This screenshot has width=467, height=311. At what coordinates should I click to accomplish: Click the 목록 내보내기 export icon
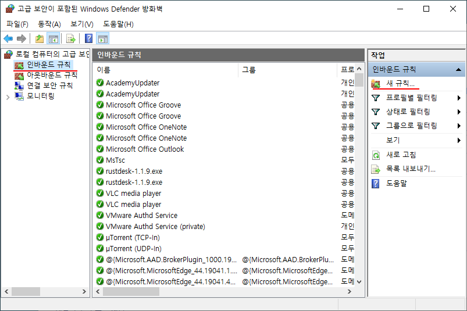coord(376,169)
